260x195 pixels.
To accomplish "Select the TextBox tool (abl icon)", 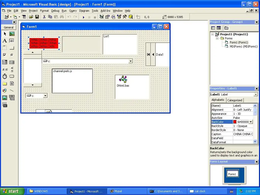I will click(x=12, y=41).
